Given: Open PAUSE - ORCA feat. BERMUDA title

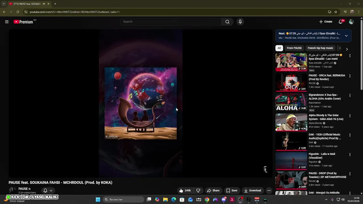Looking at the screenshot, I should (327, 77).
